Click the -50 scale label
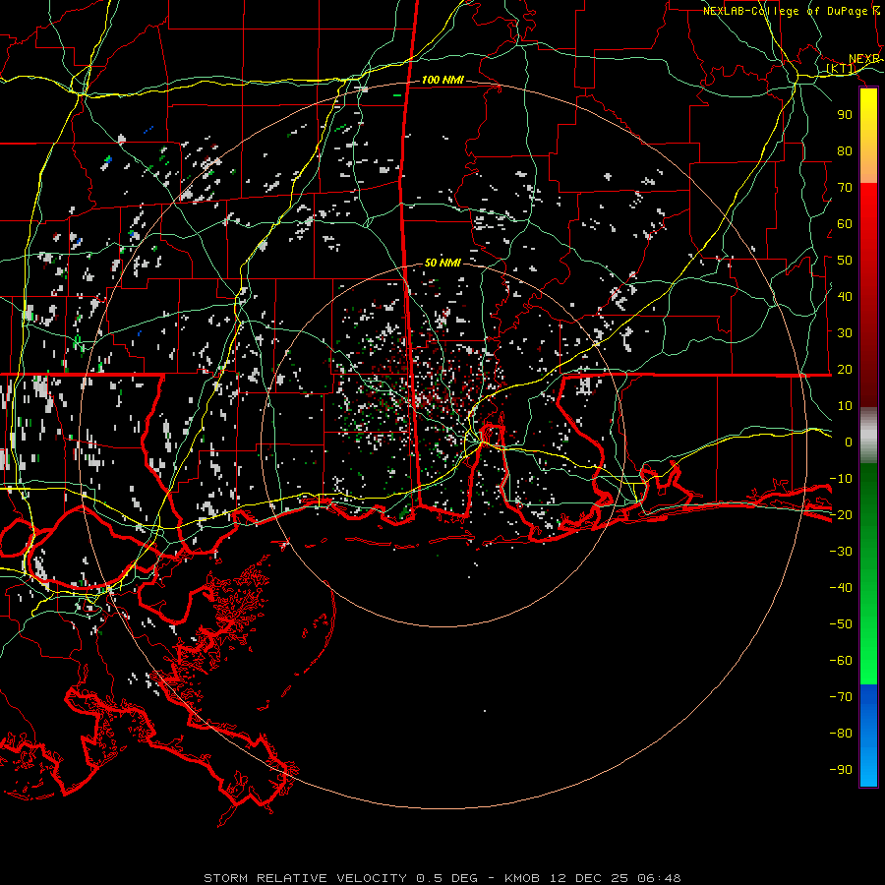The width and height of the screenshot is (885, 885). pyautogui.click(x=841, y=624)
